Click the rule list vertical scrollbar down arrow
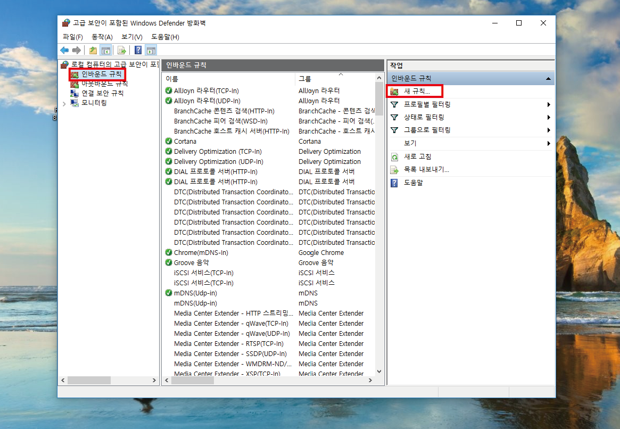 coord(379,372)
